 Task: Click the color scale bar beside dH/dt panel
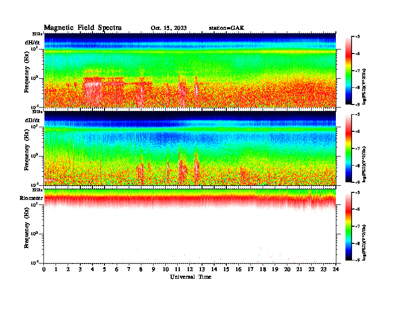[348, 71]
